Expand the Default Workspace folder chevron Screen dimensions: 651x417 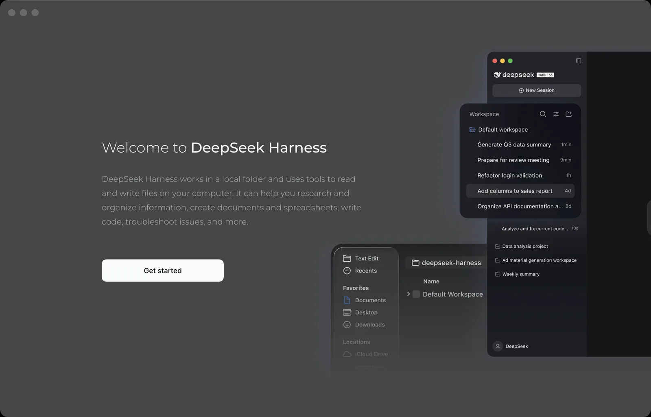(409, 294)
